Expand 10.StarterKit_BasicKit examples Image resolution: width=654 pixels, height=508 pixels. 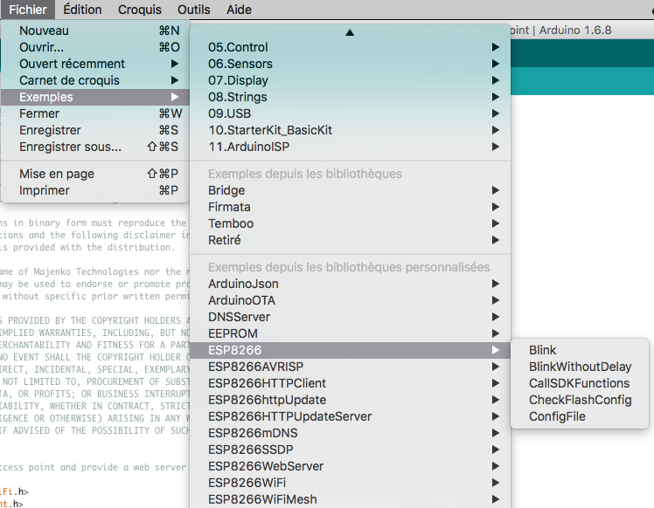(350, 130)
